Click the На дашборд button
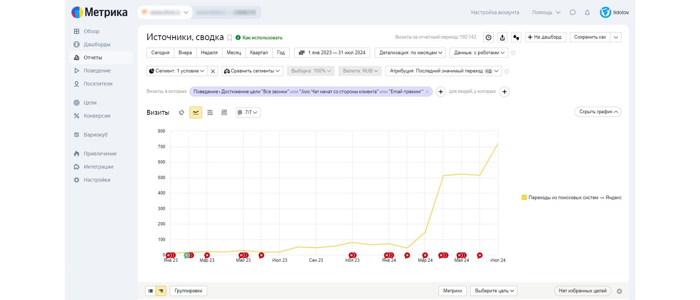This screenshot has width=700, height=300. tap(545, 37)
